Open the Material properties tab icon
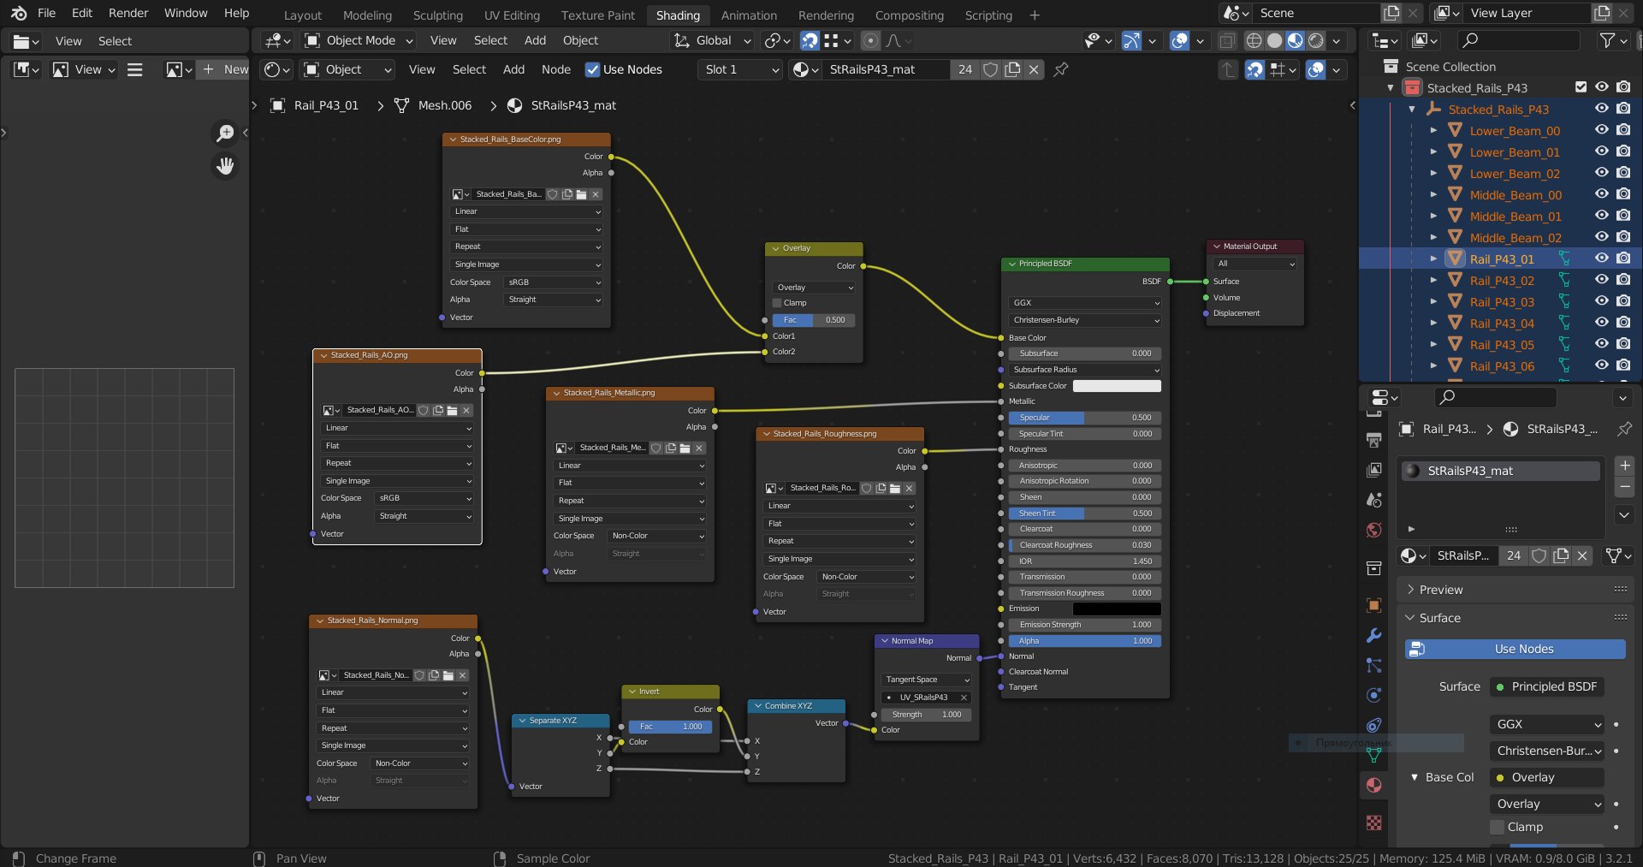Viewport: 1643px width, 867px height. [1374, 785]
